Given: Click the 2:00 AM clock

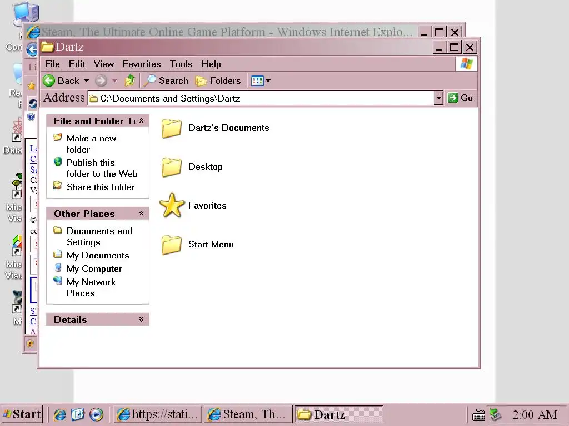Looking at the screenshot, I should click(535, 414).
